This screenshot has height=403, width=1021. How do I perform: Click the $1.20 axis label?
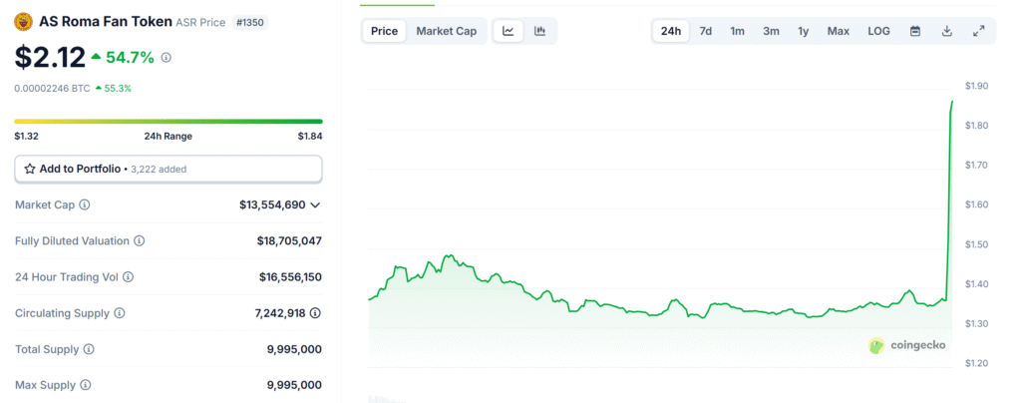[977, 363]
